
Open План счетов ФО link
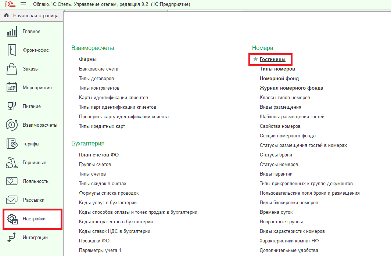point(99,155)
